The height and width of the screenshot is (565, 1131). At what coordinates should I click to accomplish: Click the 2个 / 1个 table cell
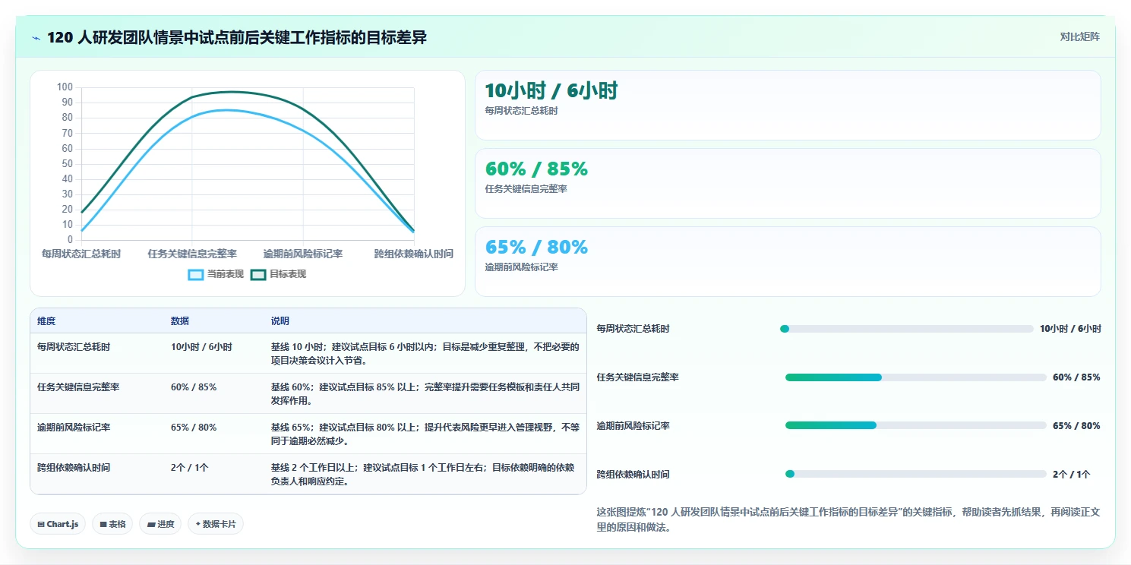[190, 468]
